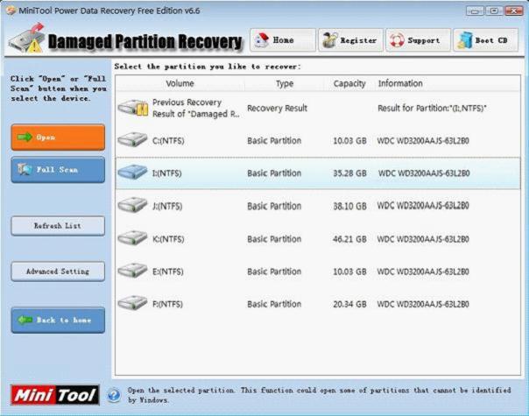Click the K:(NTFS) drive icon

point(132,238)
